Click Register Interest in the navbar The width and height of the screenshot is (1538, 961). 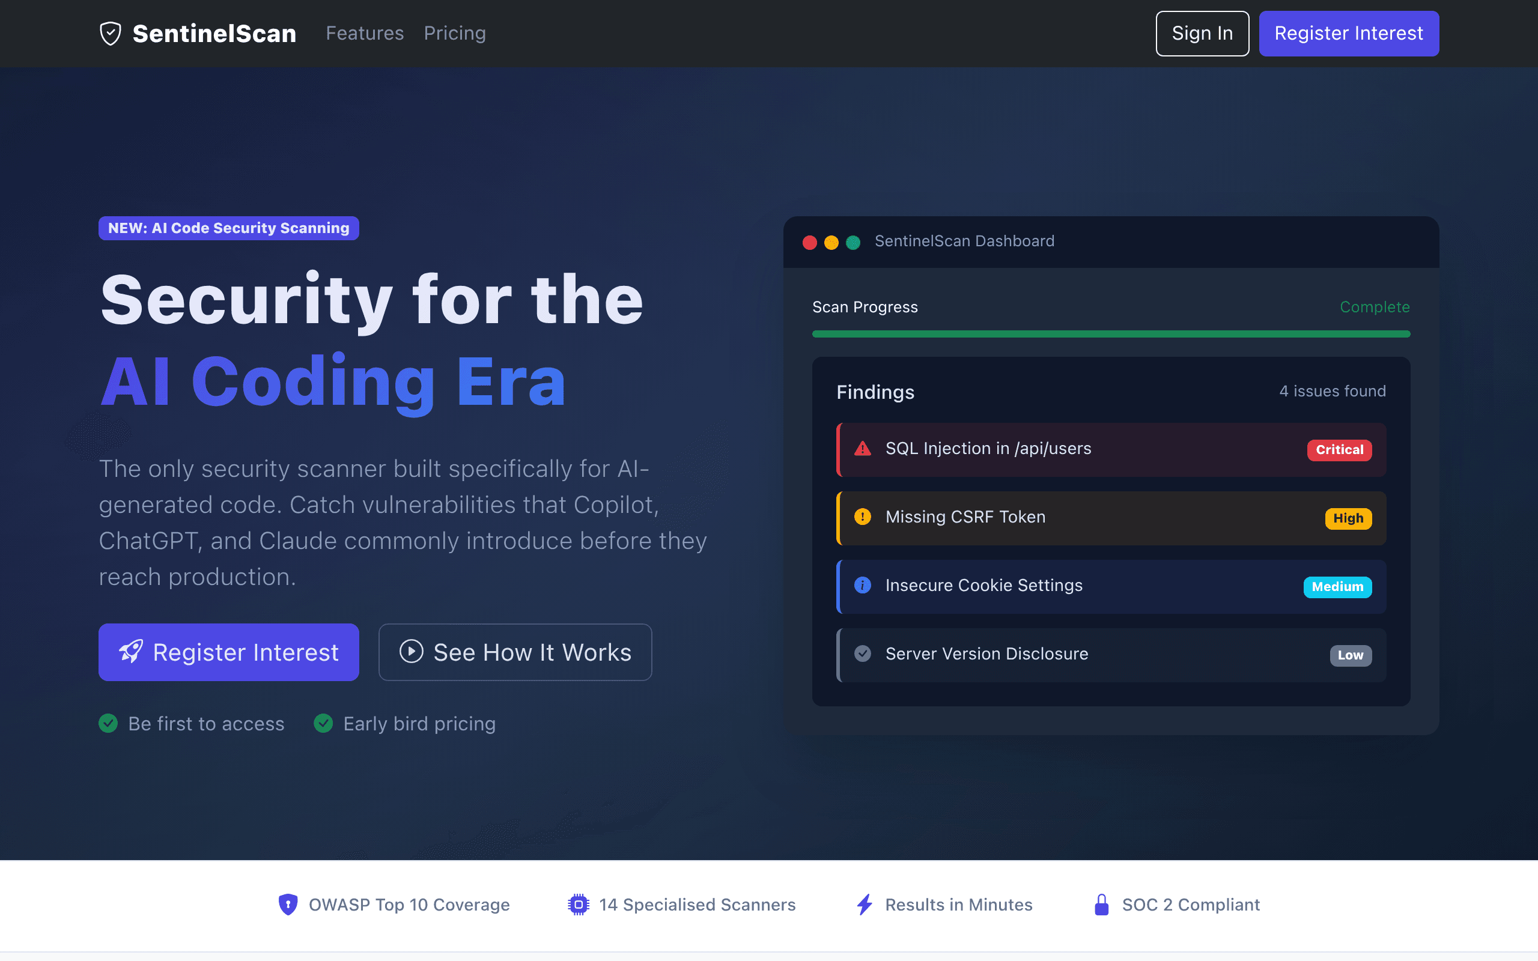coord(1349,34)
